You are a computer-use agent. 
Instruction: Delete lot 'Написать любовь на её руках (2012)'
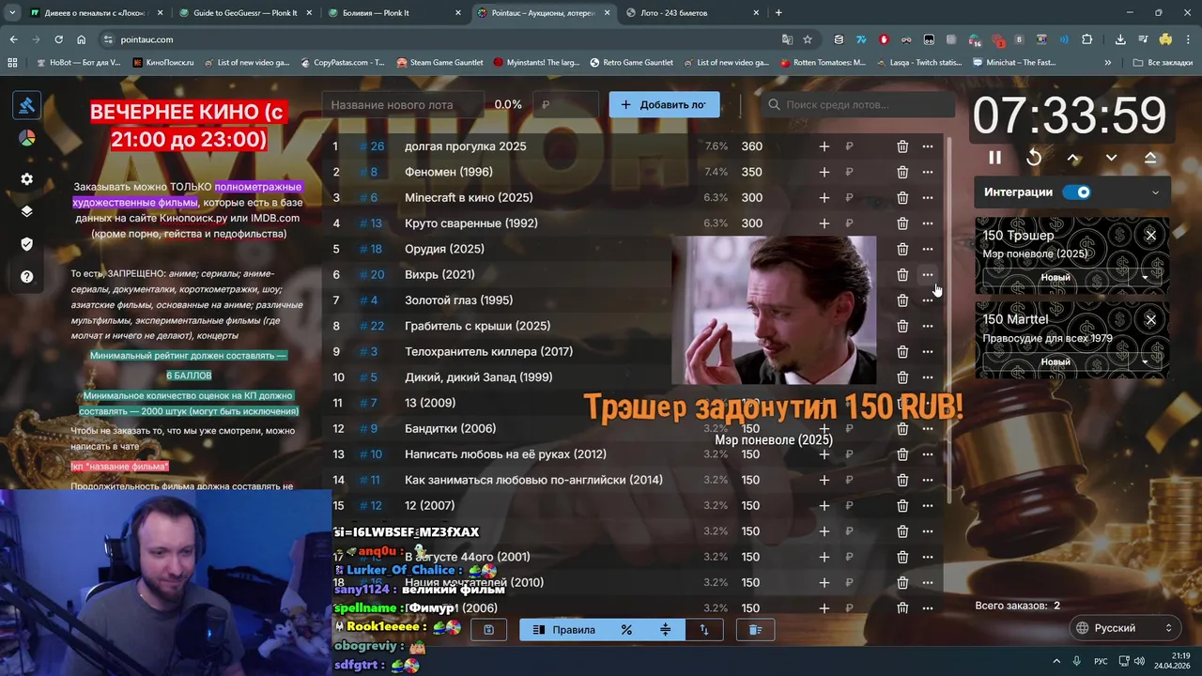point(902,454)
